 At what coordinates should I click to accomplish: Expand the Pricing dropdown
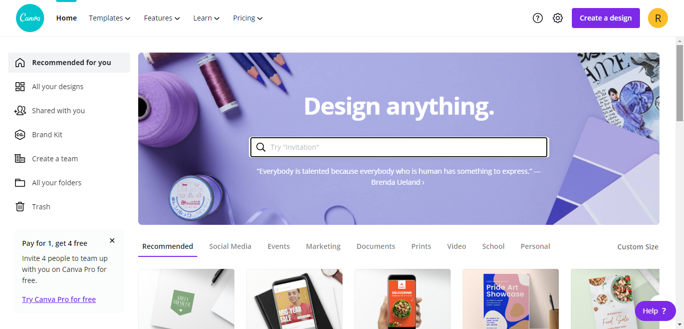pos(248,18)
